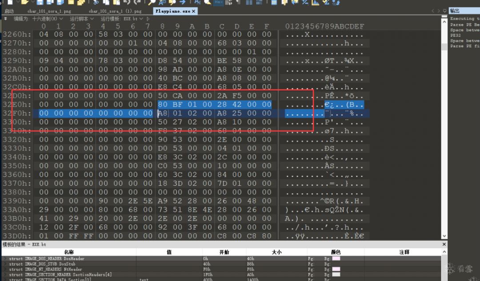
Task: Open Goto with the blue arrow icon
Action: pos(183,2)
